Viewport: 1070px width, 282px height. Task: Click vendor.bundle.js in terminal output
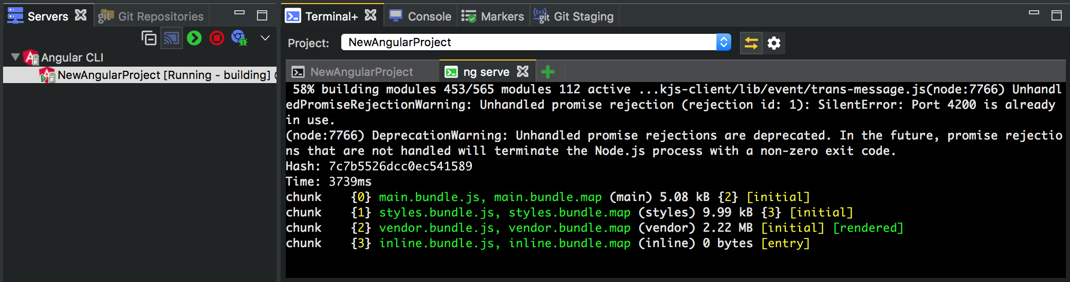pyautogui.click(x=437, y=228)
